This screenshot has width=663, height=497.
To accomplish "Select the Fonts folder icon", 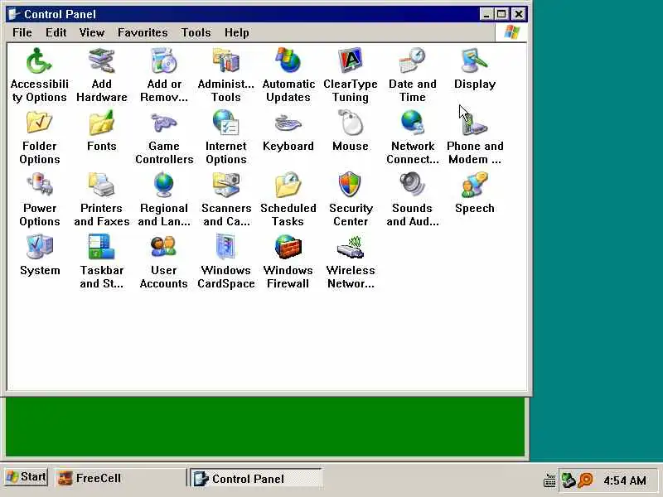I will tap(101, 123).
